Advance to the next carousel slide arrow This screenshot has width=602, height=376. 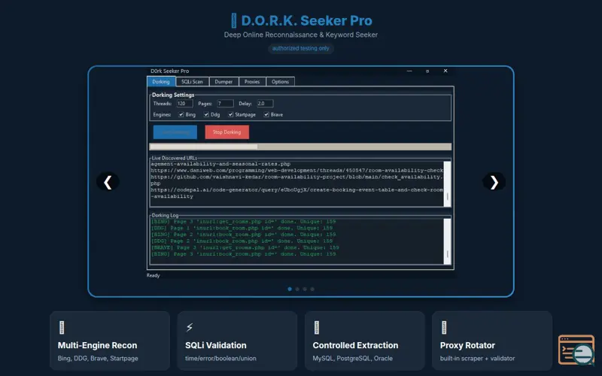[494, 182]
